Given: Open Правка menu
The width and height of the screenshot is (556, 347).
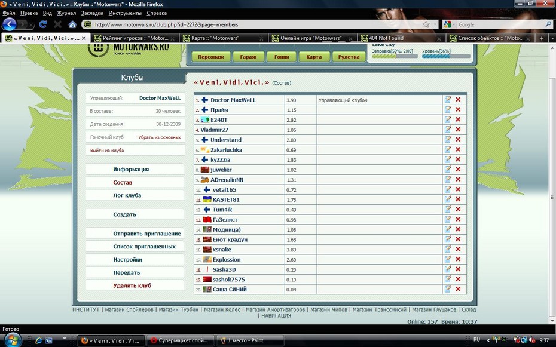Looking at the screenshot, I should click(x=29, y=13).
